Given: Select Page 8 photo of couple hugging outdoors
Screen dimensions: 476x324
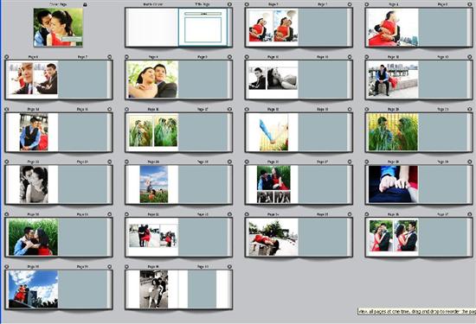Looking at the screenshot, I should point(152,79).
